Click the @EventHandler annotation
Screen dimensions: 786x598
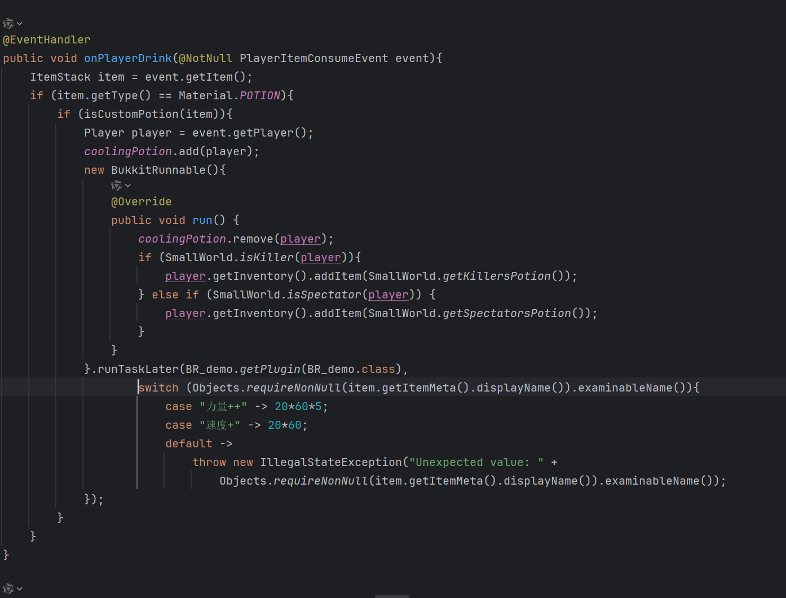(47, 40)
